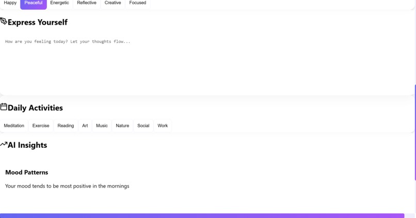Click the Daily Activities heading
The image size is (416, 218).
(35, 108)
